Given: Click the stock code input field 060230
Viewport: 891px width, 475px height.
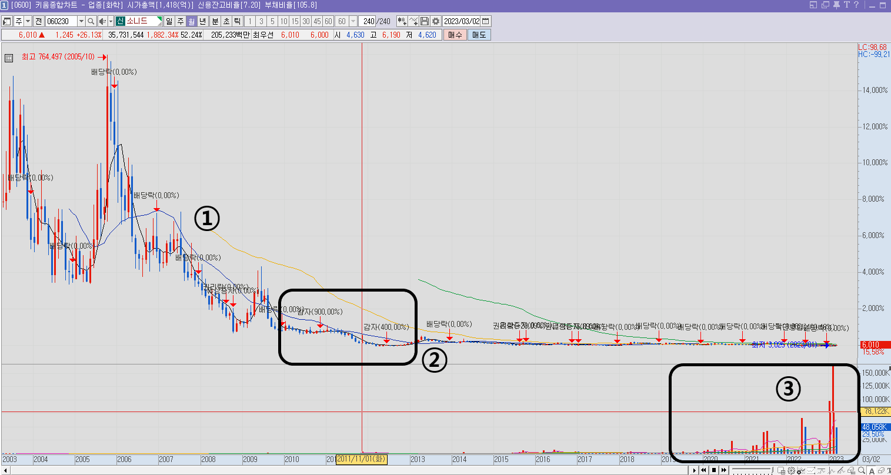Looking at the screenshot, I should point(61,21).
